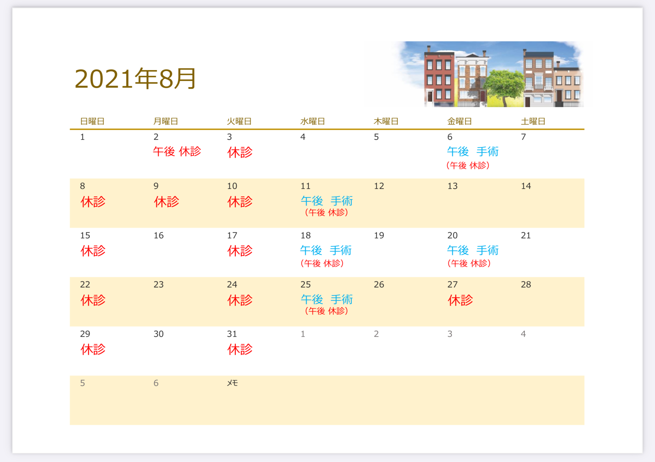Select greyed date 4 after August 31
The width and height of the screenshot is (655, 462).
click(x=523, y=334)
